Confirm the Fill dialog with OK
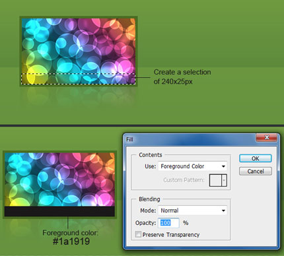Viewport: 284px width, 256px height. 256,158
